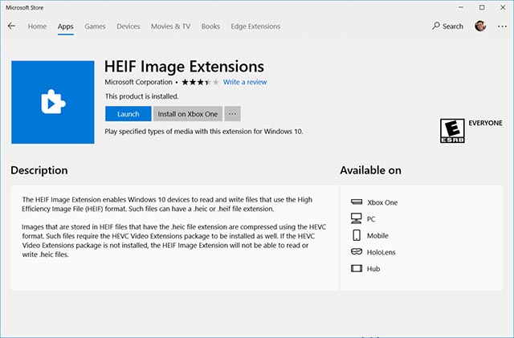This screenshot has width=514, height=338.
Task: Click the PC monitor icon
Action: point(357,218)
